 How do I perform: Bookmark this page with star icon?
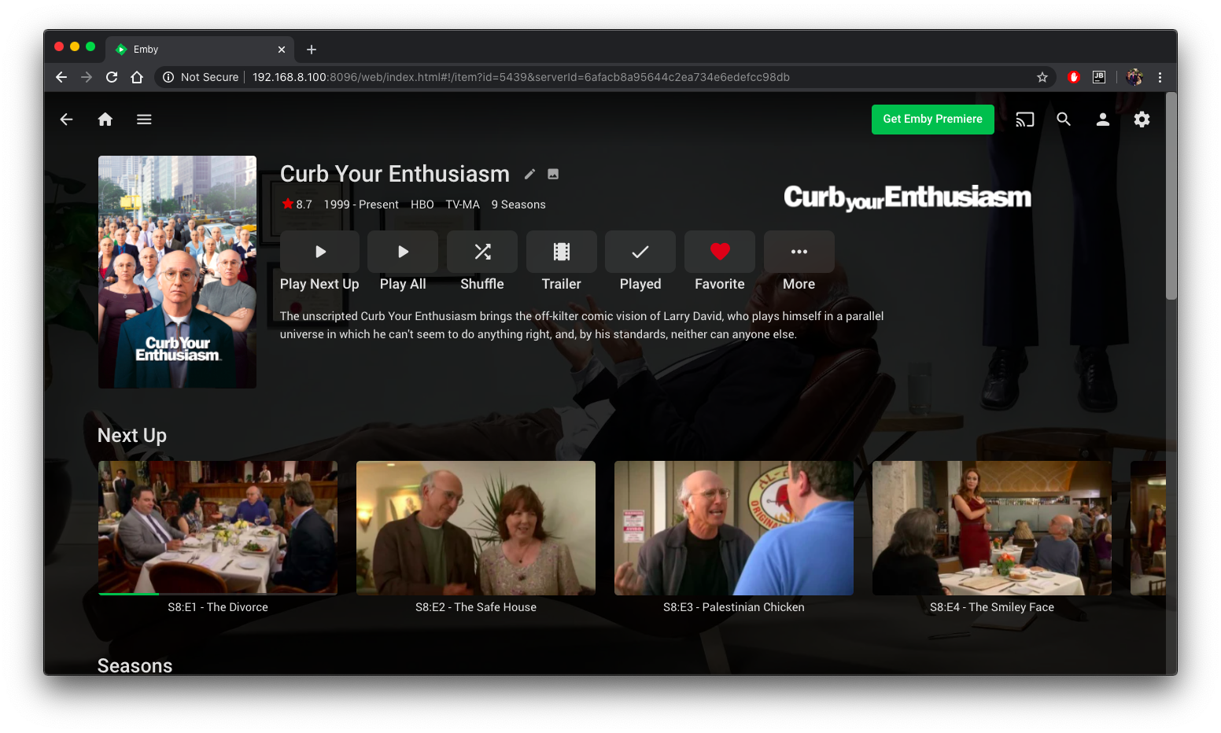coord(1042,77)
